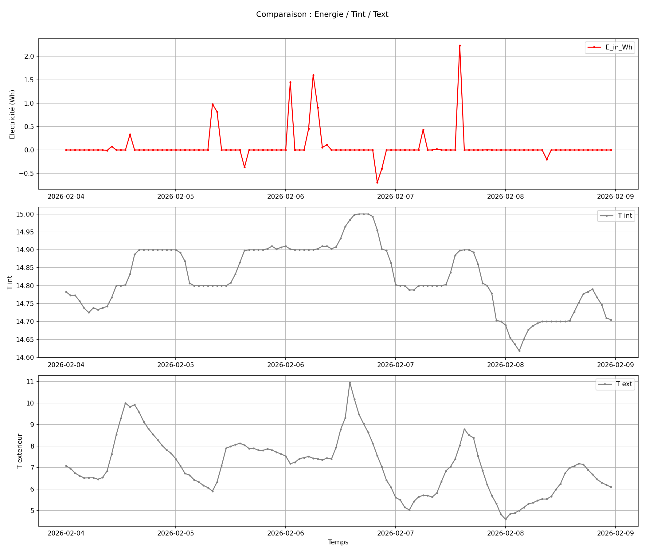Screen dimensions: 645x553
Task: Click the red line sample in E_in_Wh legend
Action: pyautogui.click(x=594, y=47)
